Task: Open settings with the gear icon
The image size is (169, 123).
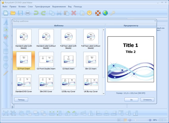Action: pos(89,13)
